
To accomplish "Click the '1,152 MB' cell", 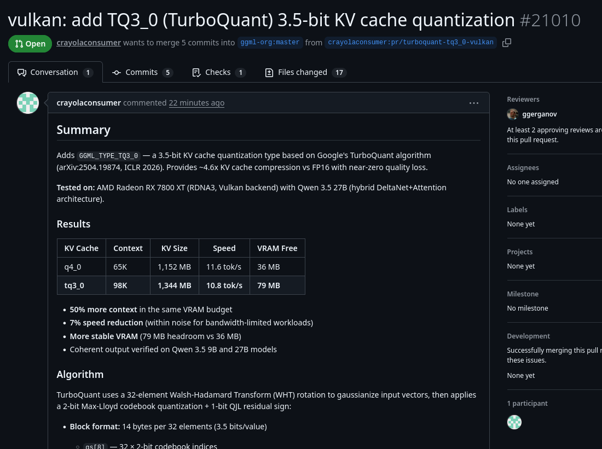I will 174,267.
